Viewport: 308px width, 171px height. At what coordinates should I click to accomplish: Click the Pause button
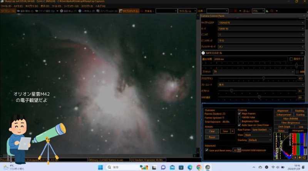212,137
